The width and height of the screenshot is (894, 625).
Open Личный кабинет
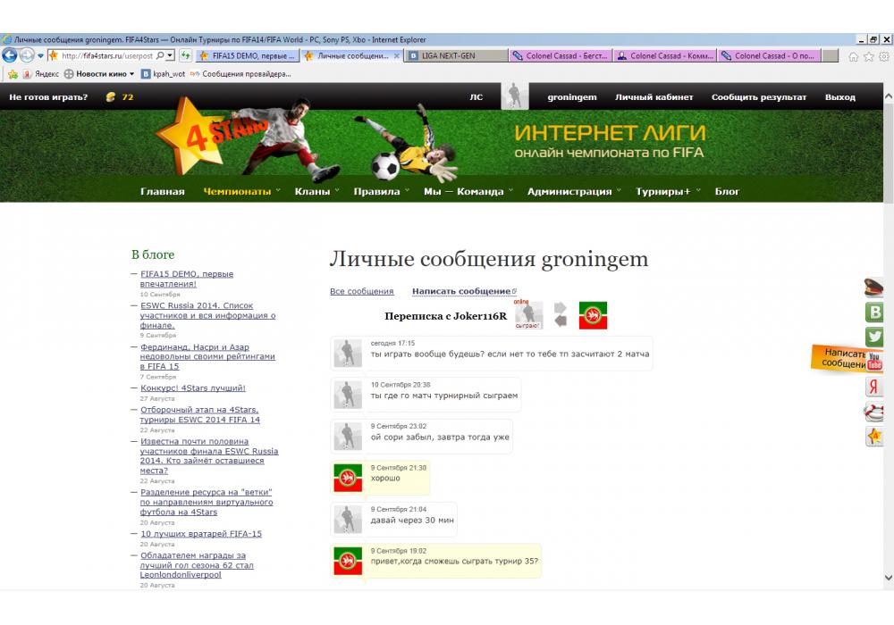654,96
